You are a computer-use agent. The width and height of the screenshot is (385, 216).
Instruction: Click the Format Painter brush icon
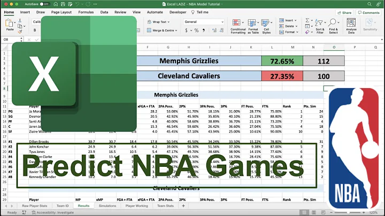point(20,32)
